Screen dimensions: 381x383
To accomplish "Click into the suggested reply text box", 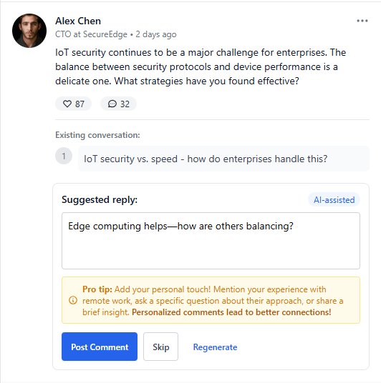I will point(211,241).
